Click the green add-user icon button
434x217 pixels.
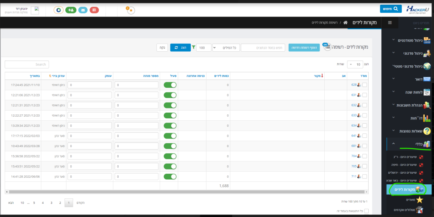click(71, 10)
